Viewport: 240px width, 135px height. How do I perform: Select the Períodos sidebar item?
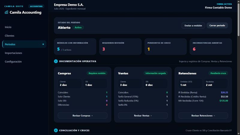[x=24, y=44]
